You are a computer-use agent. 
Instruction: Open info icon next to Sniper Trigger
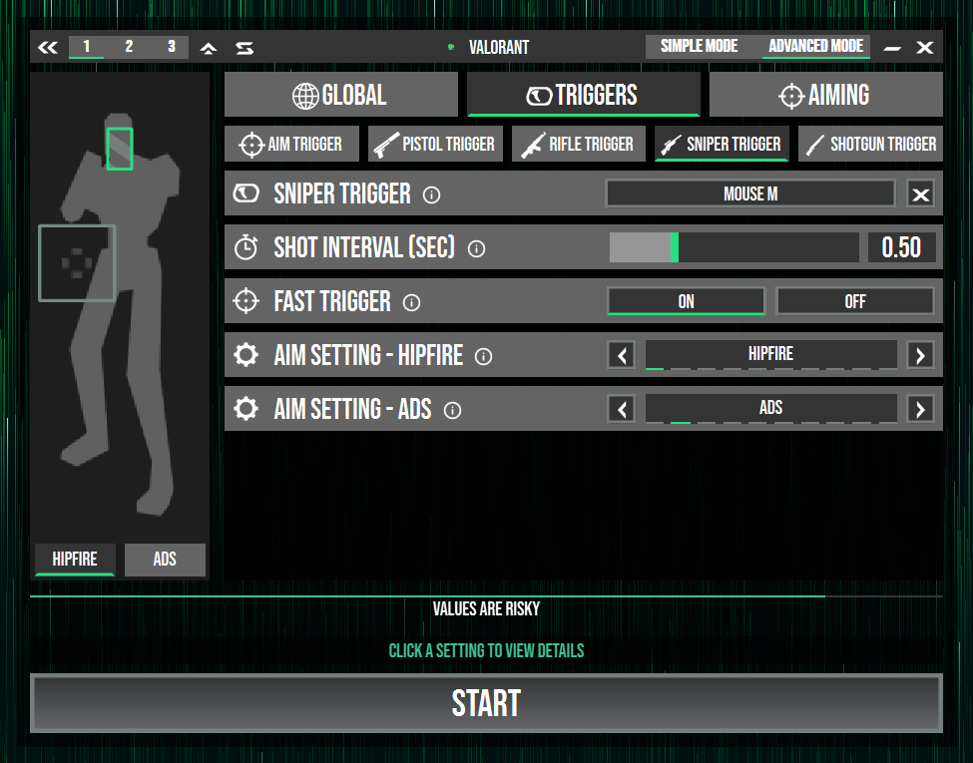click(431, 194)
